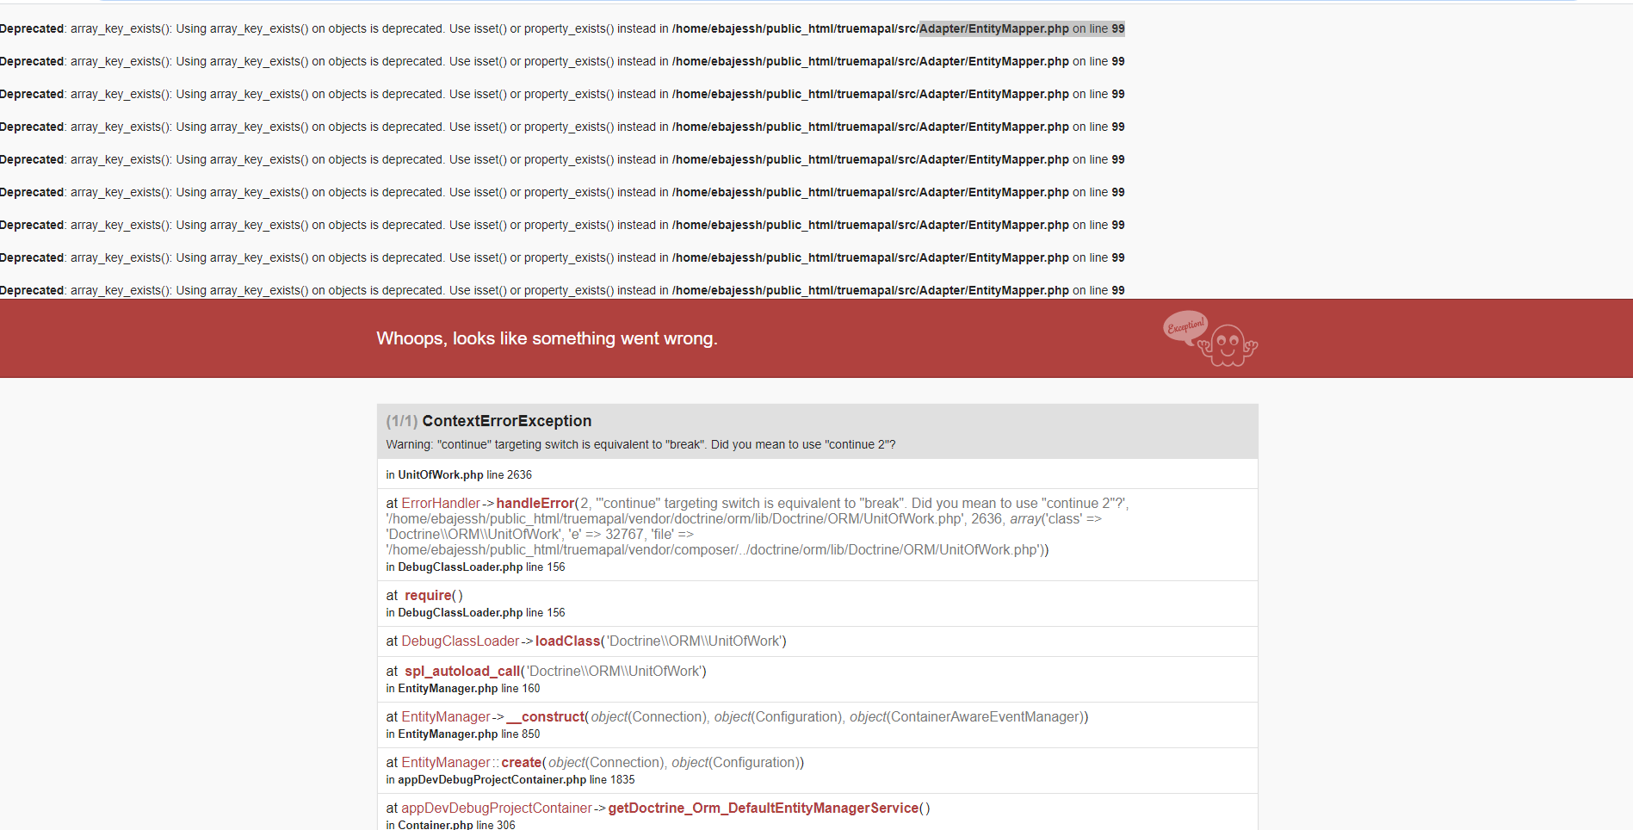The height and width of the screenshot is (830, 1633).
Task: Click the handleError method name
Action: [x=535, y=504]
